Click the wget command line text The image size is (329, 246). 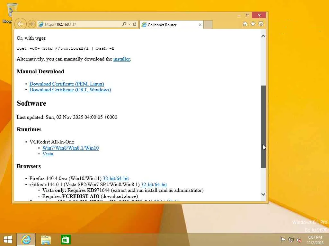coord(66,49)
